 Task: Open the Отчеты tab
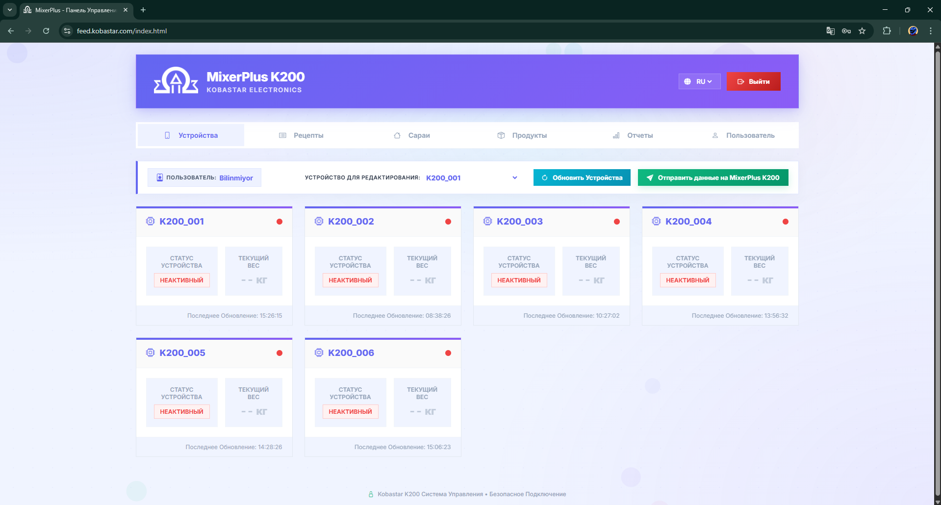[633, 135]
